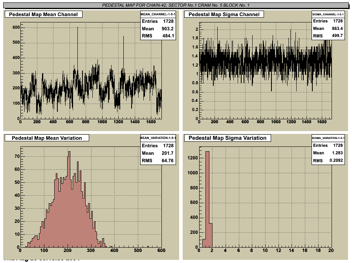Click Entries 1728 in Sigma Variation stats box
This screenshot has height=263, width=352.
click(328, 145)
